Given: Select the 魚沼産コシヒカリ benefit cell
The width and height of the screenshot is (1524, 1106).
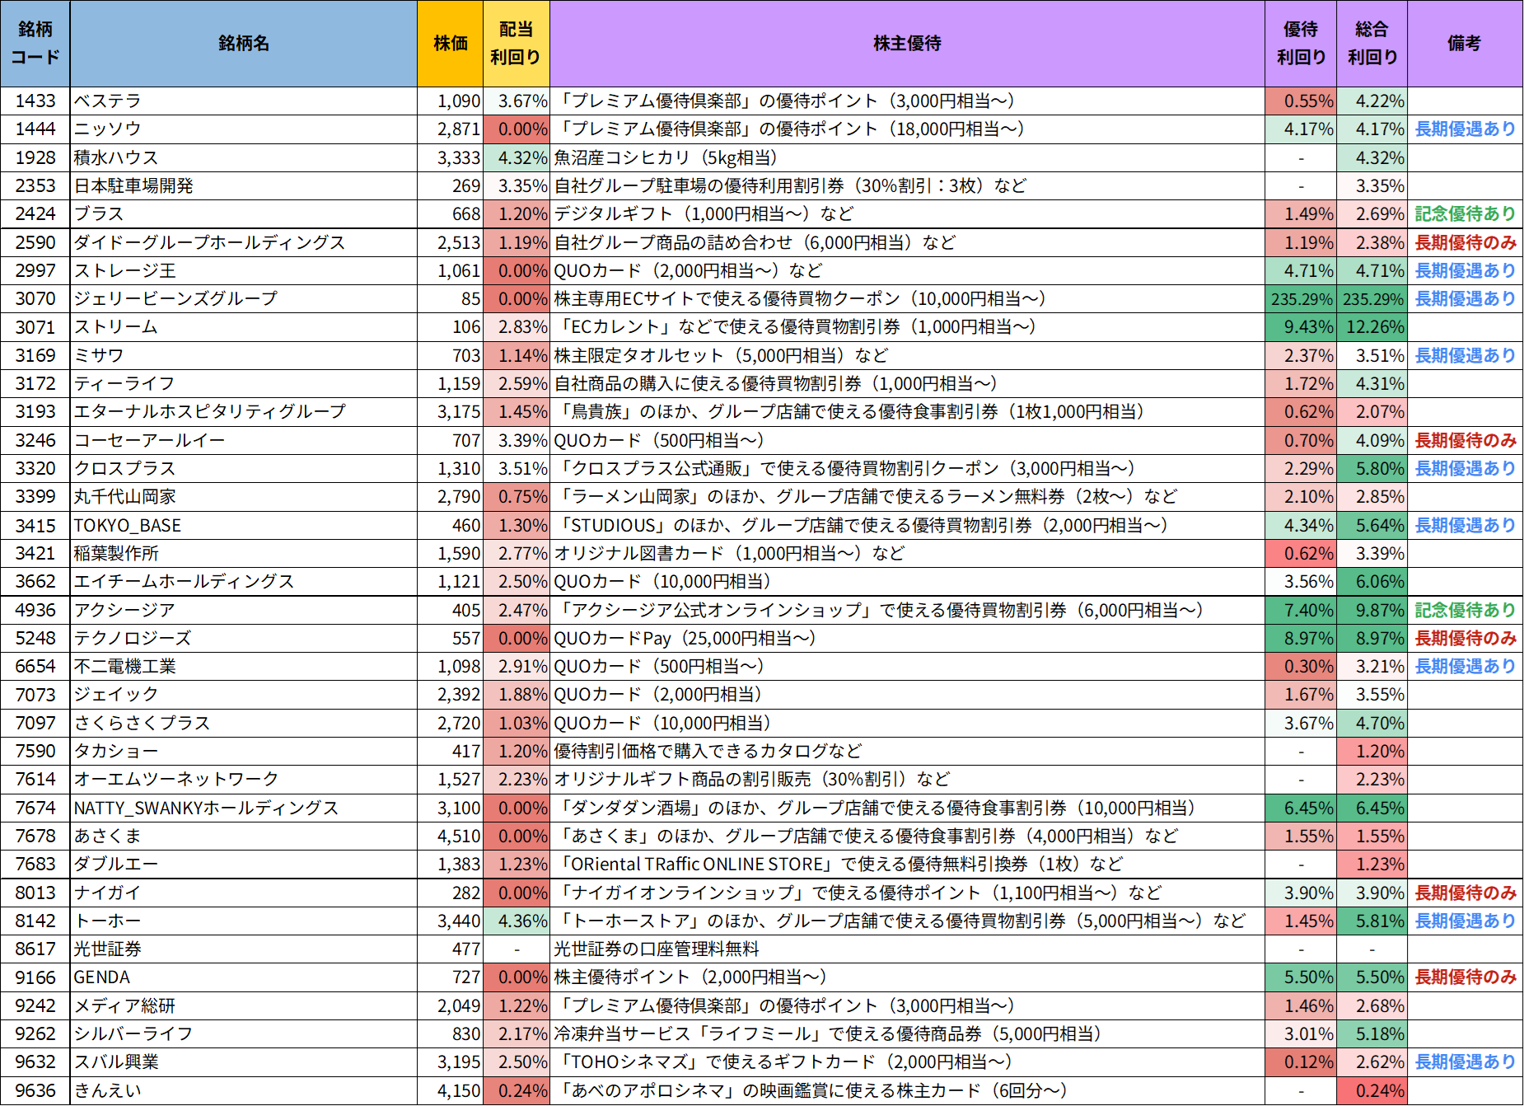Looking at the screenshot, I should pos(906,157).
